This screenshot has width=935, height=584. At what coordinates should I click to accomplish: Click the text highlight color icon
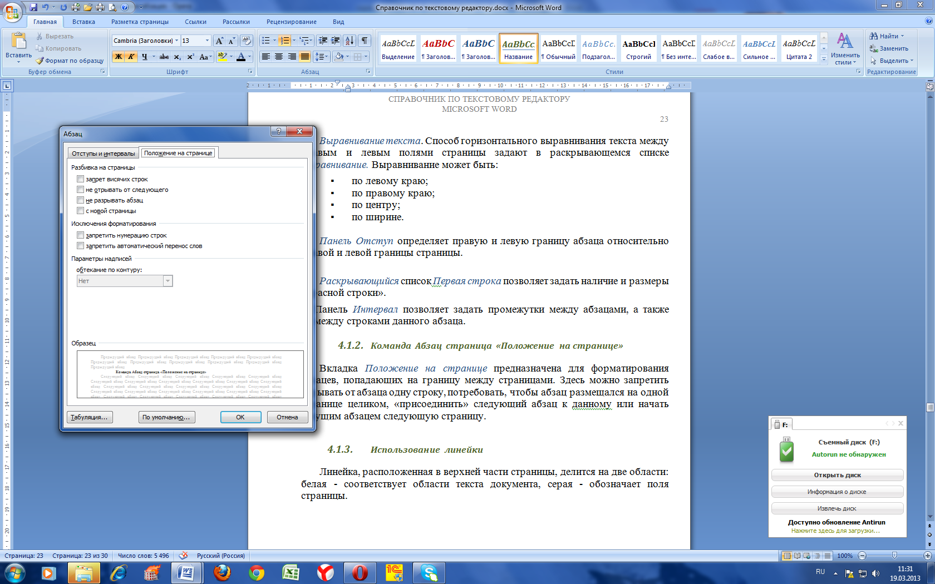coord(222,57)
